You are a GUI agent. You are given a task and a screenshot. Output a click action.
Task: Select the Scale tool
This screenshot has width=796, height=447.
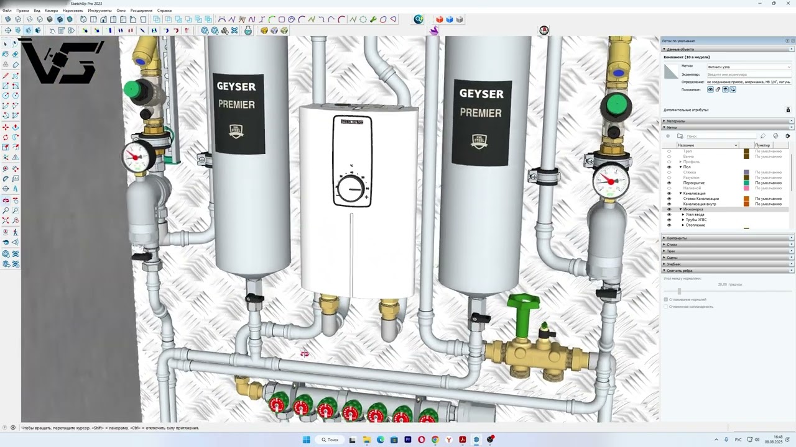pyautogui.click(x=6, y=147)
